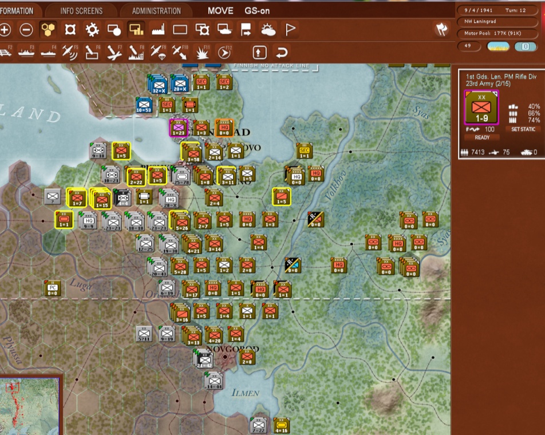545x435 pixels.
Task: Select the pink-highlighted 1=23 unit counter
Action: [178, 128]
